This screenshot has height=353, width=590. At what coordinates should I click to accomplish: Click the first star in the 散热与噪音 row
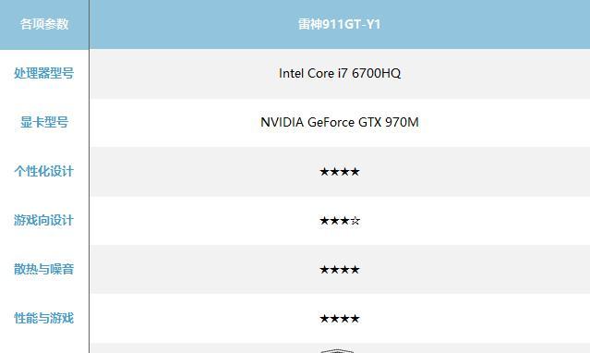pos(324,270)
